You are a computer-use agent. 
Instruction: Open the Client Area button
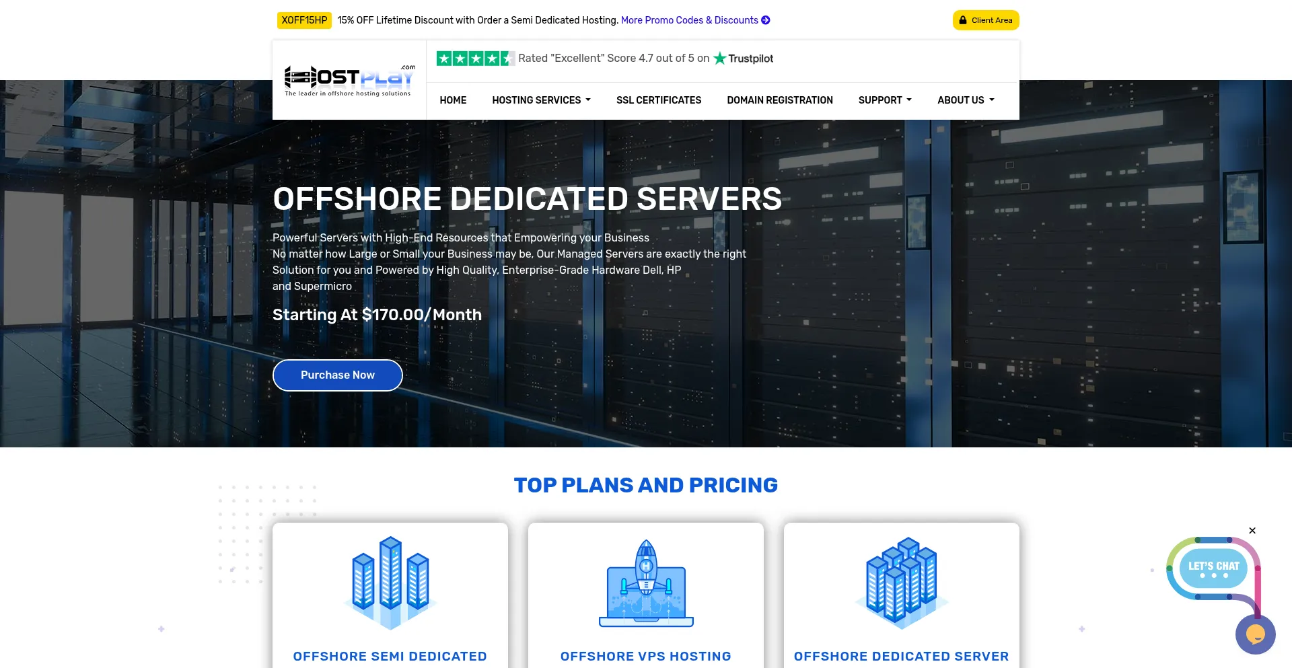[x=986, y=20]
